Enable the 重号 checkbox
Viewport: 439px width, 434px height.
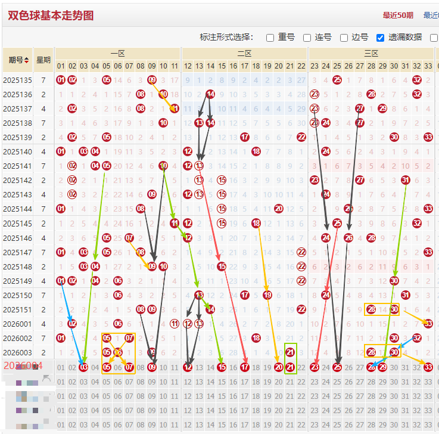tap(270, 38)
